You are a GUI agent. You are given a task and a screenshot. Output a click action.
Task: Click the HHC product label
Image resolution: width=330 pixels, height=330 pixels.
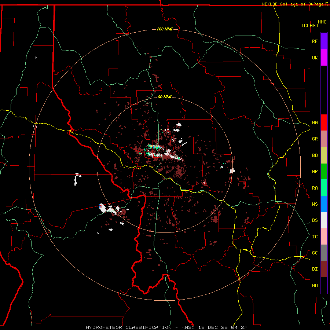(x=322, y=22)
